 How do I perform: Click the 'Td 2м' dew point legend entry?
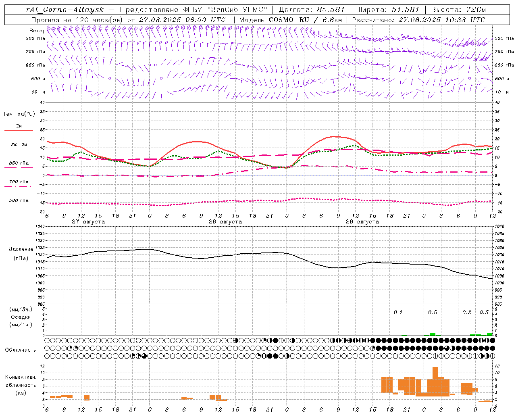point(19,144)
